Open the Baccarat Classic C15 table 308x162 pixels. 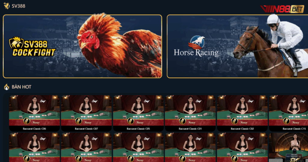tap(288, 113)
